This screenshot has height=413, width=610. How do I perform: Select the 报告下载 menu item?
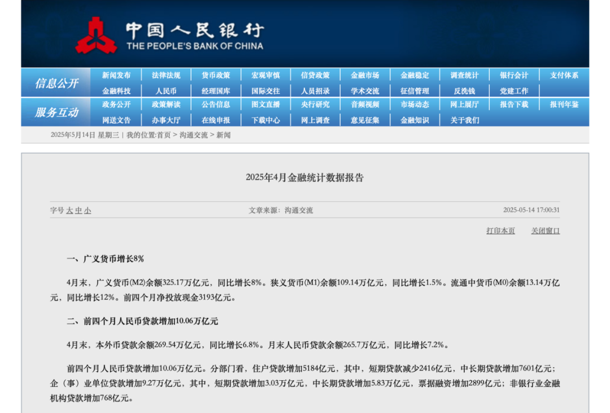(514, 105)
